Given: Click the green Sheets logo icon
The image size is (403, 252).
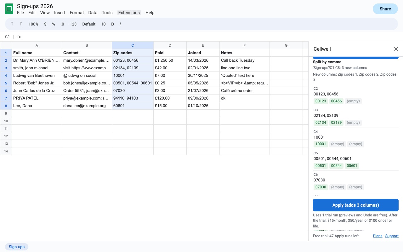Looking at the screenshot, I should (9, 9).
